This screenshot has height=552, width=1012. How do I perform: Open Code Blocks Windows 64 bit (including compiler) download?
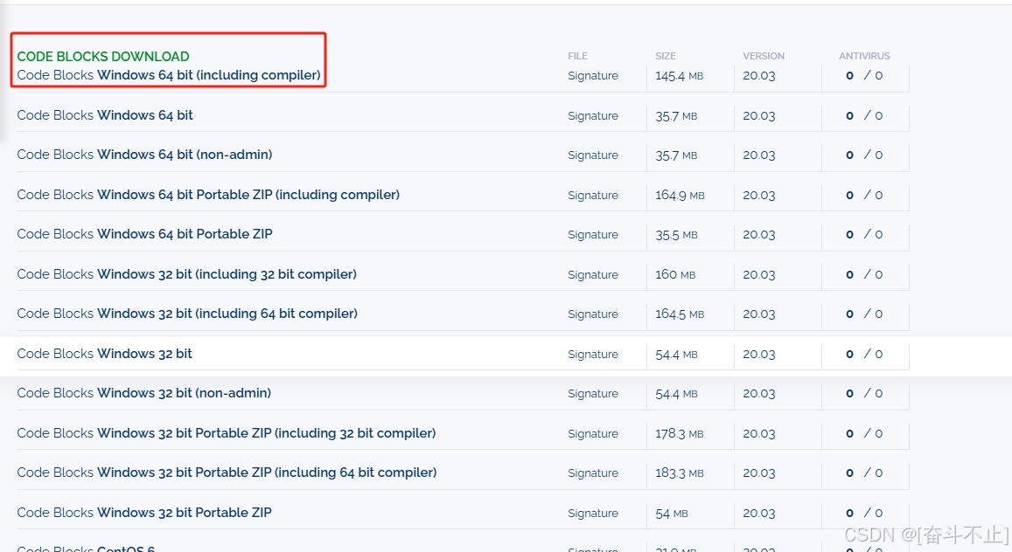pyautogui.click(x=169, y=75)
